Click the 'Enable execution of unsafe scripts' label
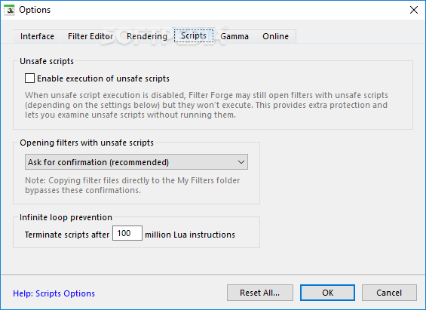 [x=103, y=78]
